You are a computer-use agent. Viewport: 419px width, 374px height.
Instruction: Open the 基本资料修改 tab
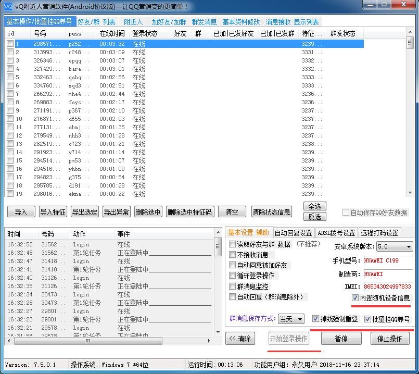(241, 22)
